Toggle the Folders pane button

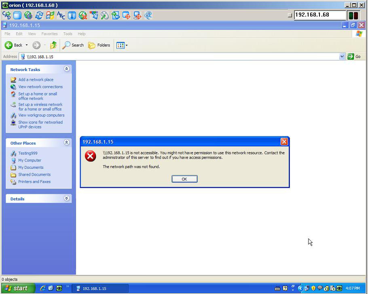[99, 45]
